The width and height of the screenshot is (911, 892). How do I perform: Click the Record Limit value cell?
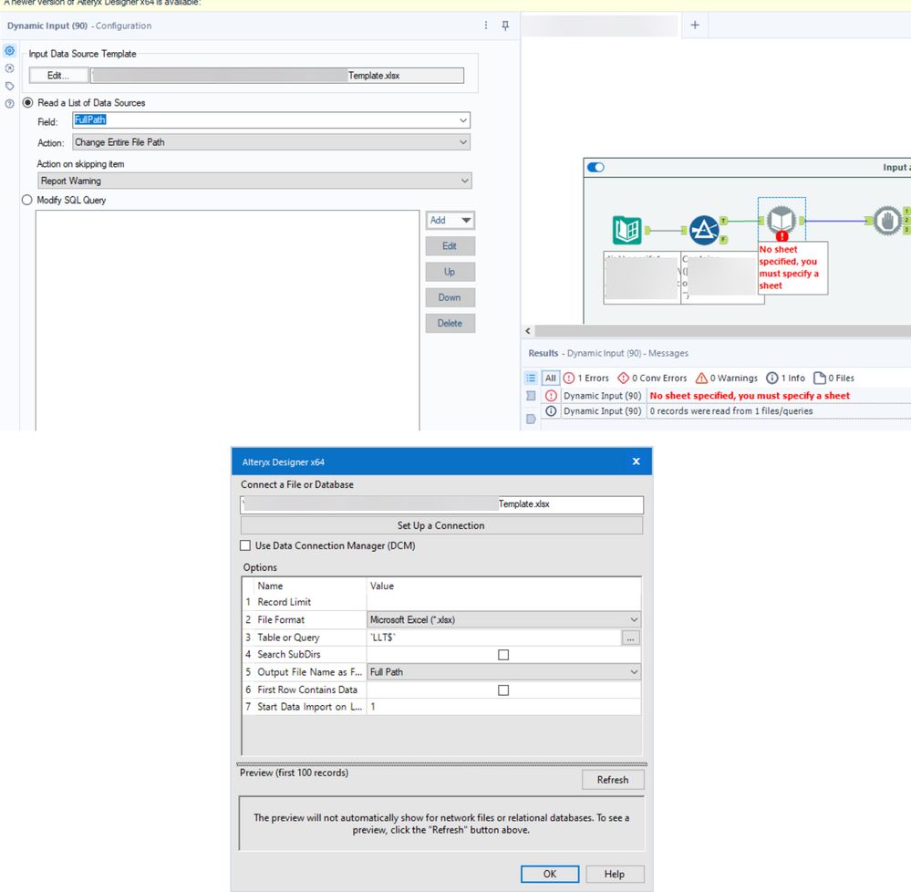click(503, 603)
